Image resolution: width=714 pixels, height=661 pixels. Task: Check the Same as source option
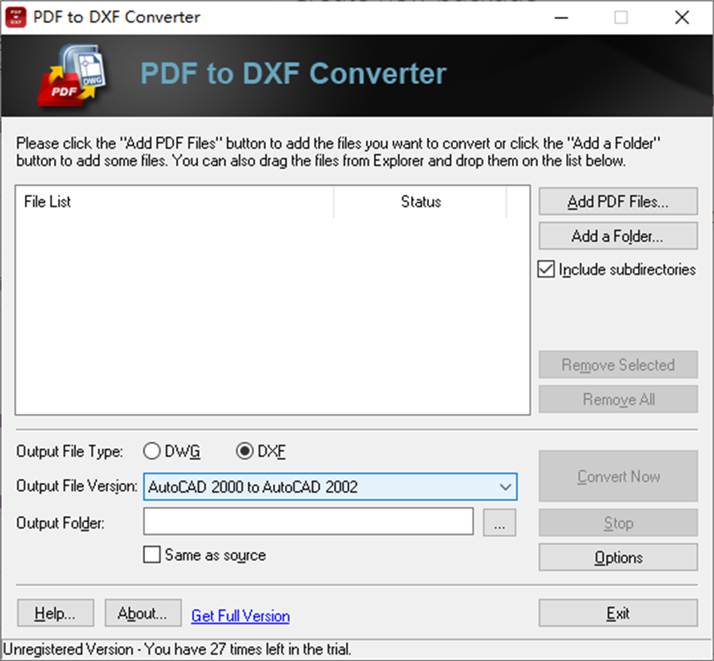152,555
